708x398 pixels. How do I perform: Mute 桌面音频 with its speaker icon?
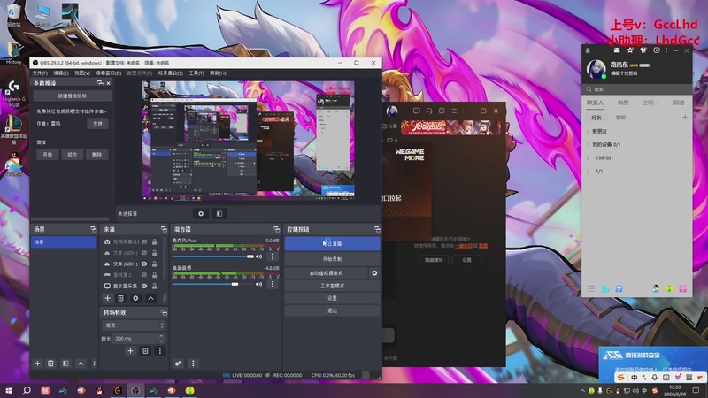pos(258,284)
